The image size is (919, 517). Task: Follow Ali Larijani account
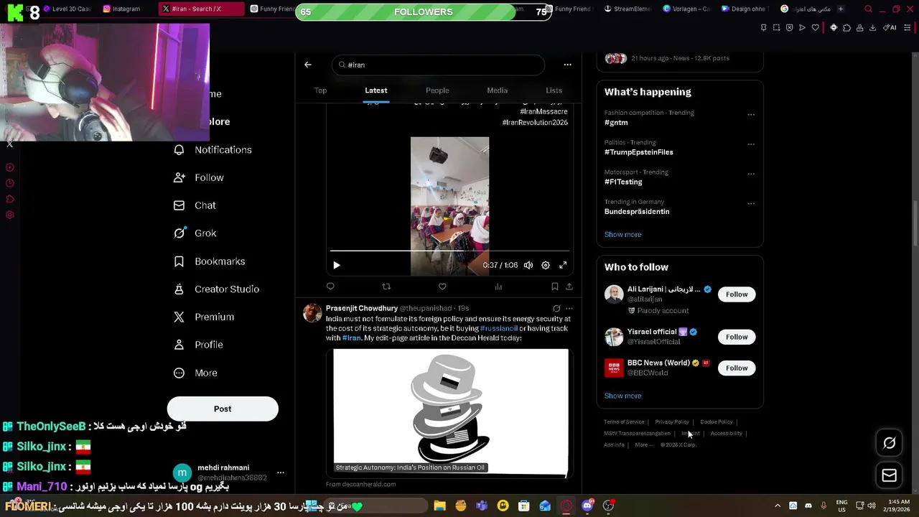coord(737,294)
